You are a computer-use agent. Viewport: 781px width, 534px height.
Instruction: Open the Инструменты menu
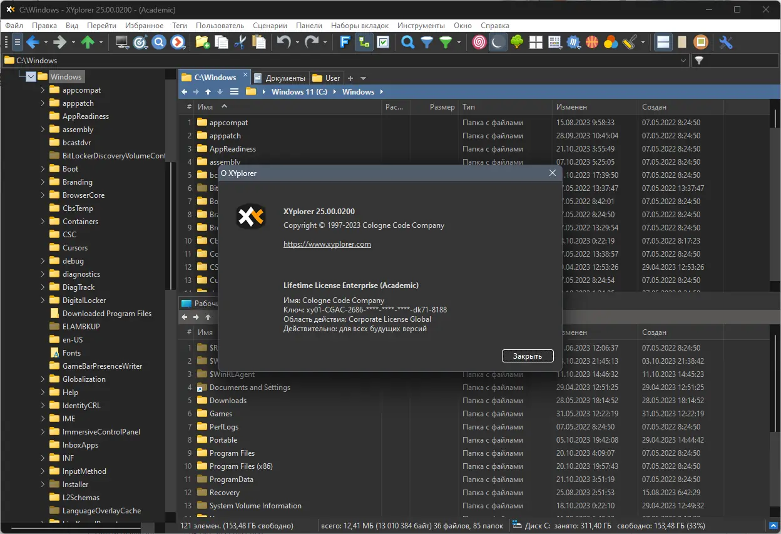421,26
